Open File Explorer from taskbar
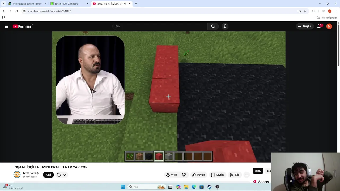This screenshot has height=191, width=340. point(186,187)
